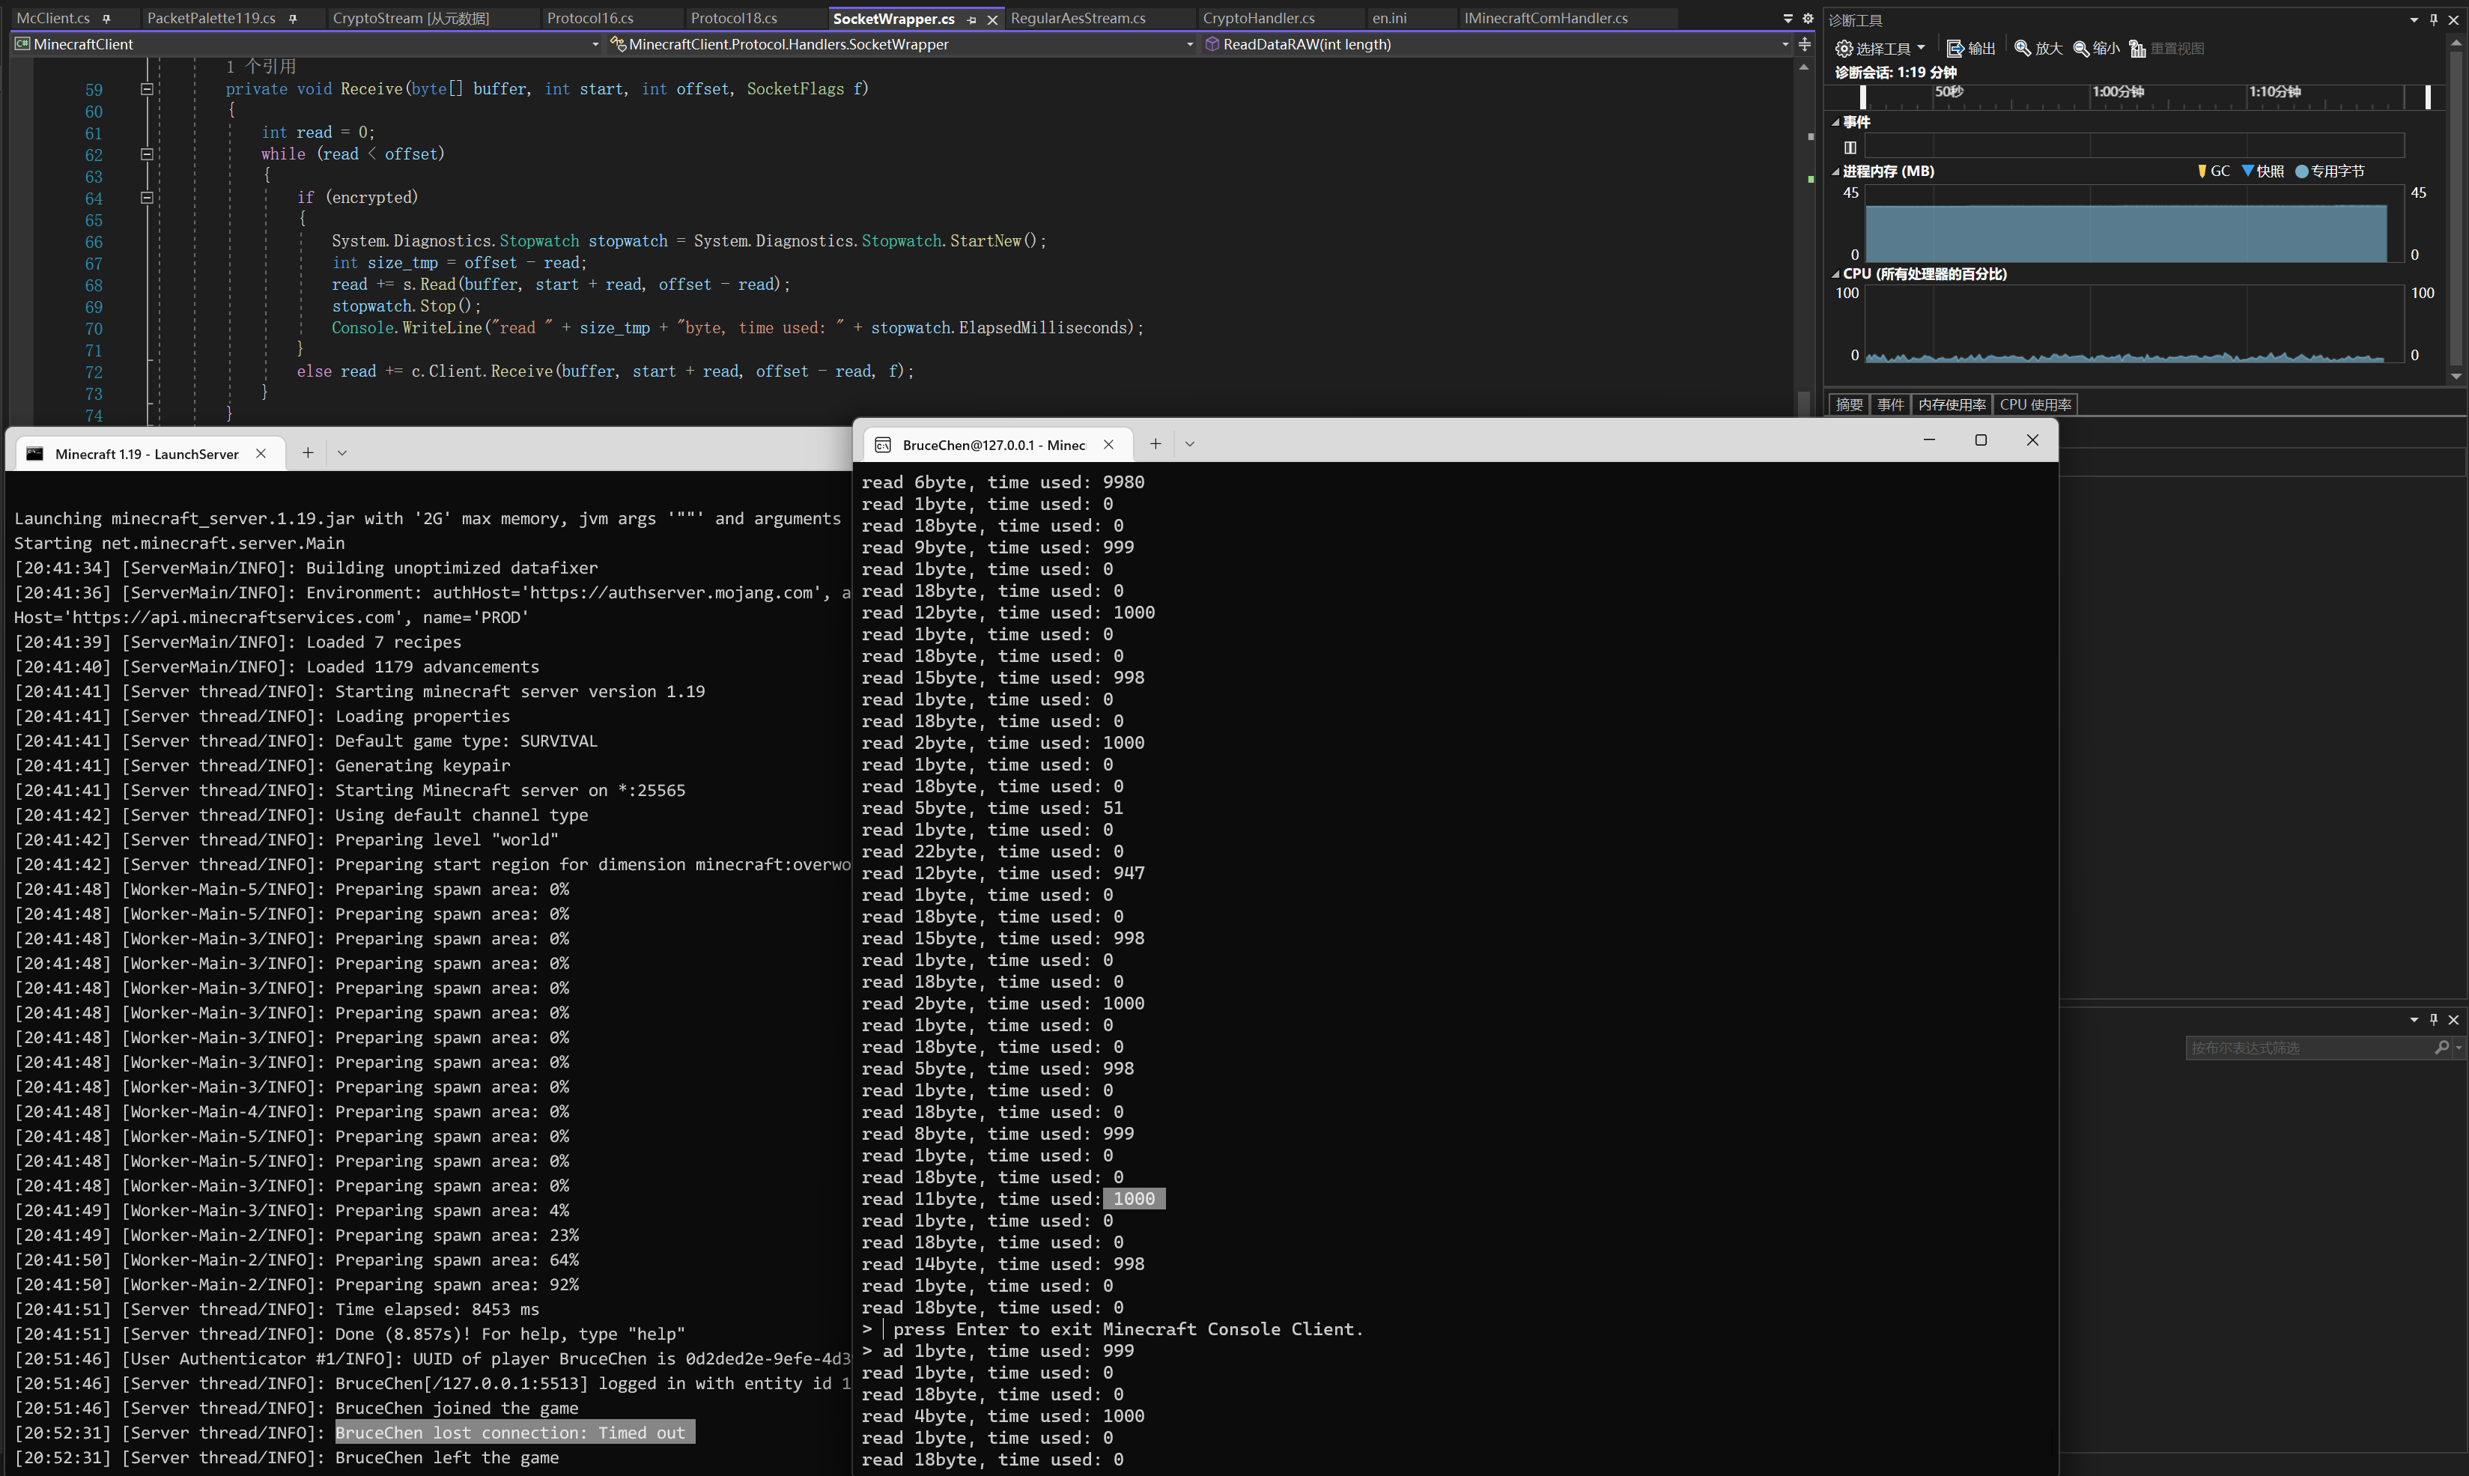Click the auto-hide pin icon of 诊断工具 panel
This screenshot has width=2469, height=1476.
[x=2433, y=19]
